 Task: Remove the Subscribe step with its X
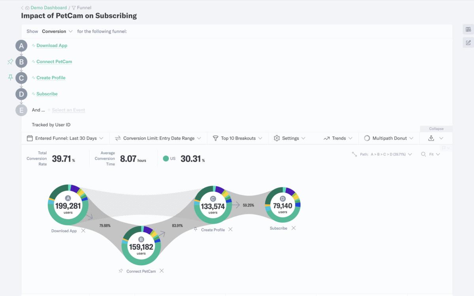(293, 228)
